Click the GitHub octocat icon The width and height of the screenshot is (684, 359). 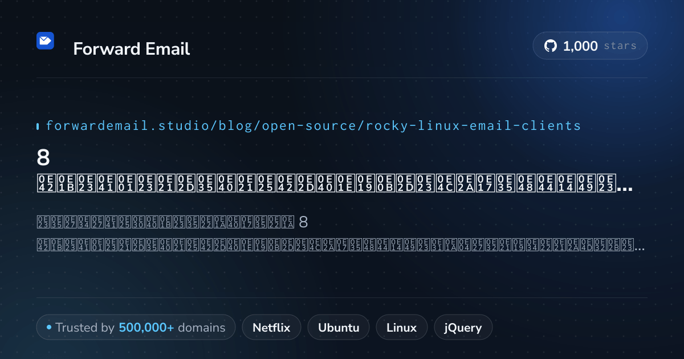coord(551,46)
